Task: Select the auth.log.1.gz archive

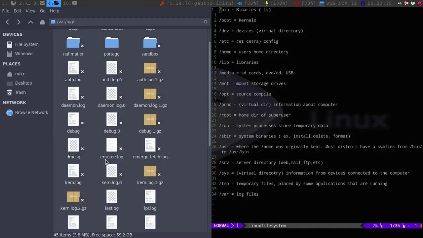Action: [150, 72]
